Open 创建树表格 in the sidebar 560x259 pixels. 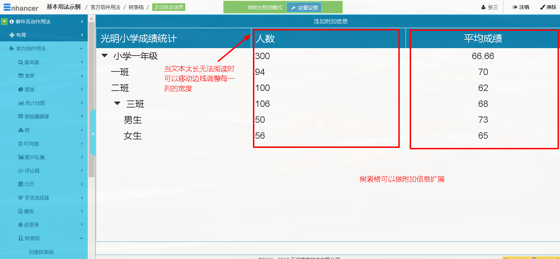click(x=41, y=252)
